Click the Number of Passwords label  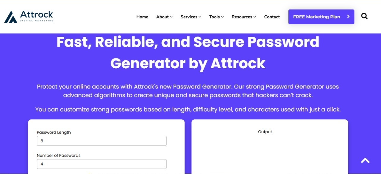pyautogui.click(x=59, y=155)
